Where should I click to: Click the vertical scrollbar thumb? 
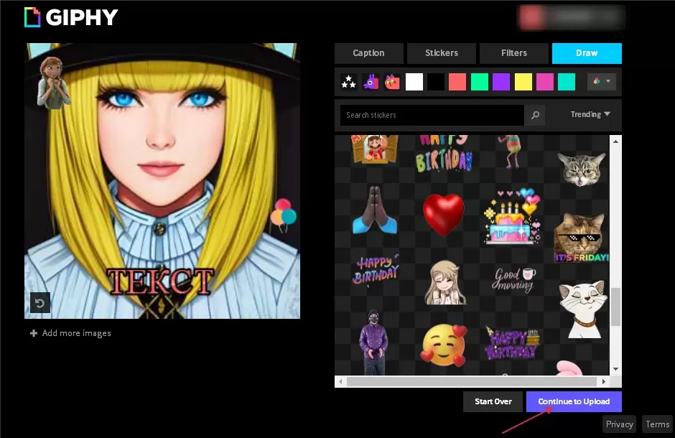coord(615,307)
